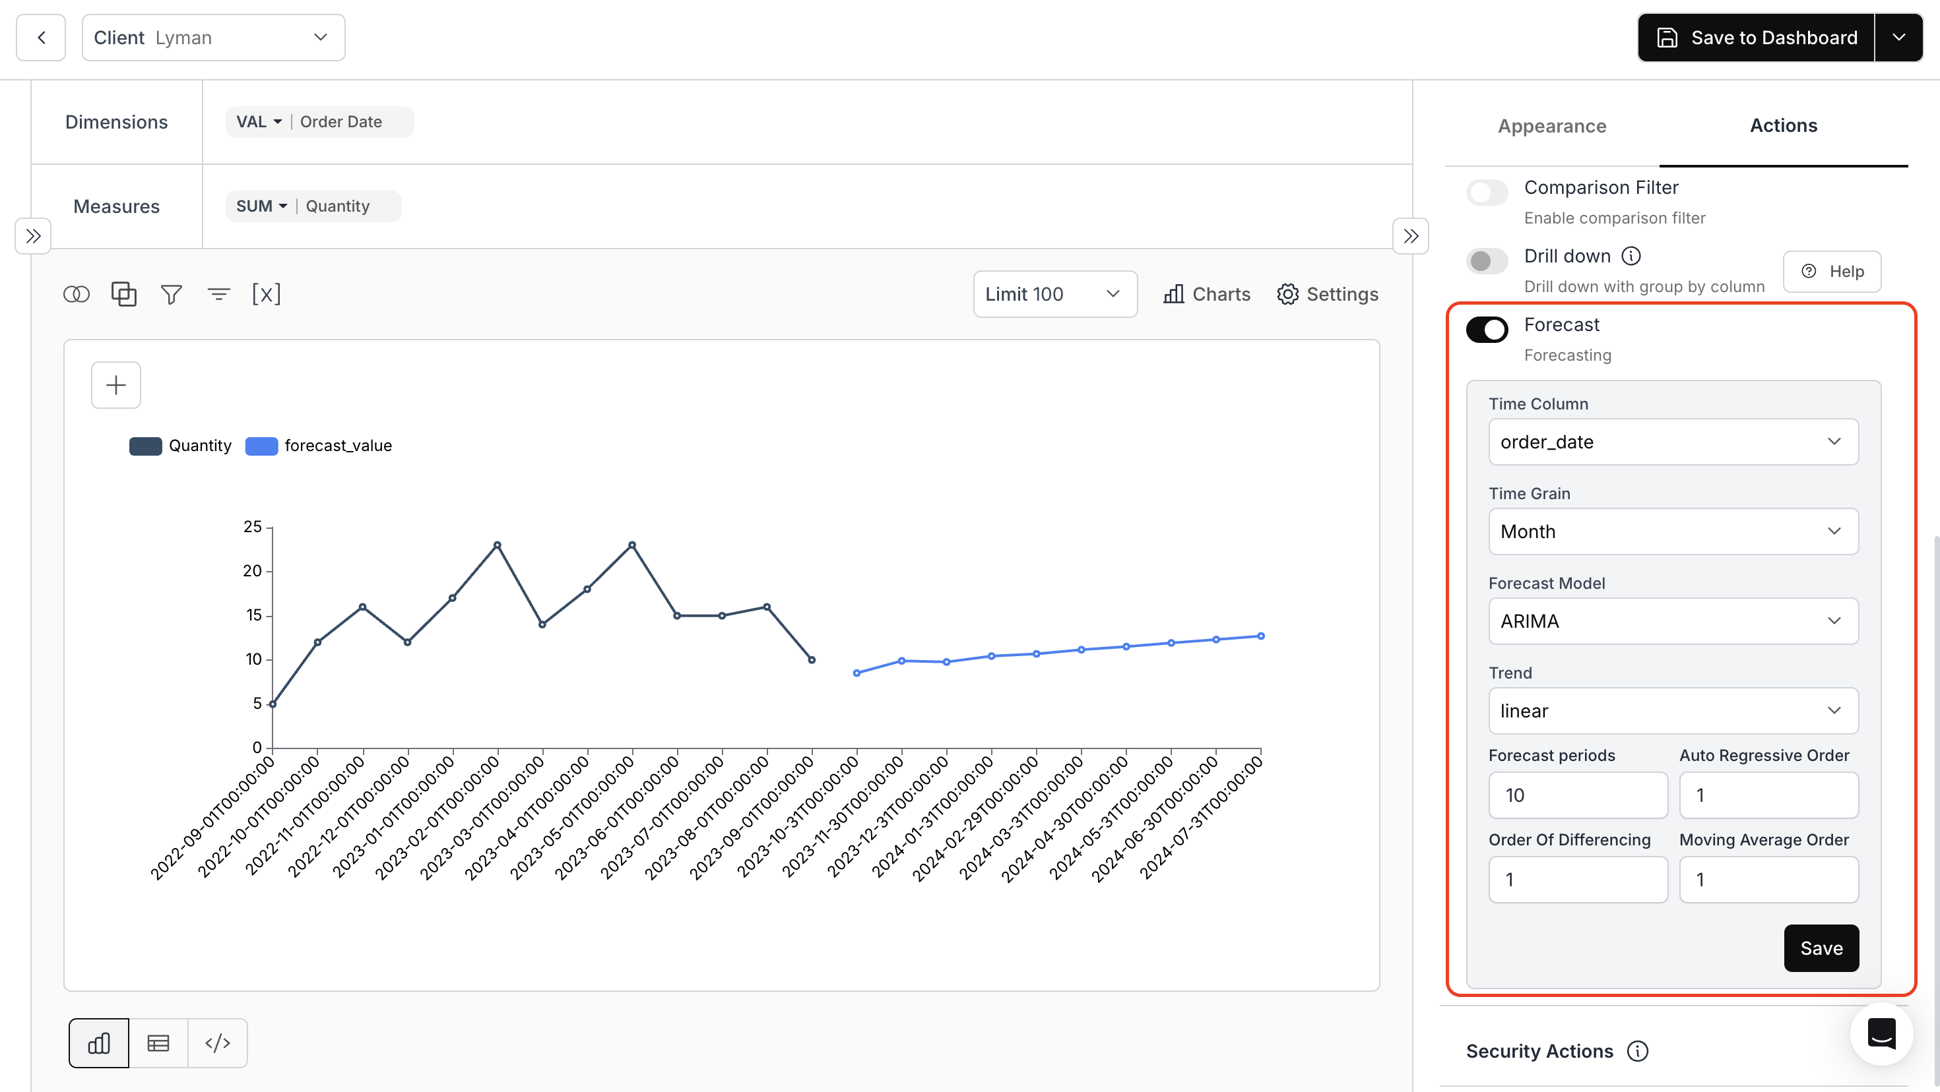Viewport: 1940px width, 1092px height.
Task: Click the plus icon inside the chart area
Action: point(115,384)
